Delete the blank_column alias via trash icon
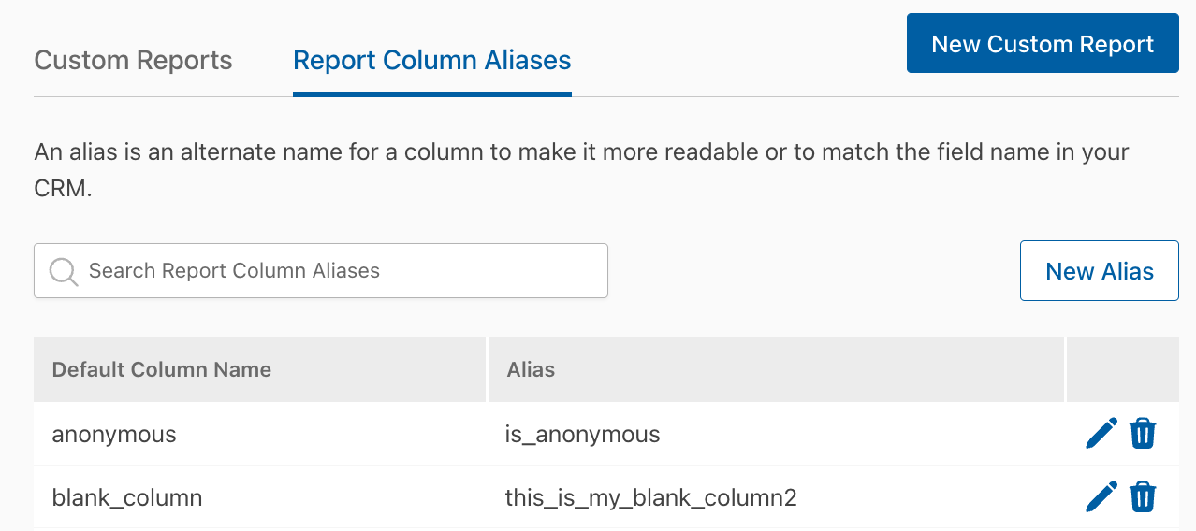 click(1143, 496)
